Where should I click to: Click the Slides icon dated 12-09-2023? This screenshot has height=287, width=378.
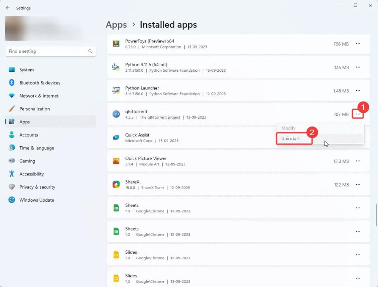pyautogui.click(x=116, y=255)
